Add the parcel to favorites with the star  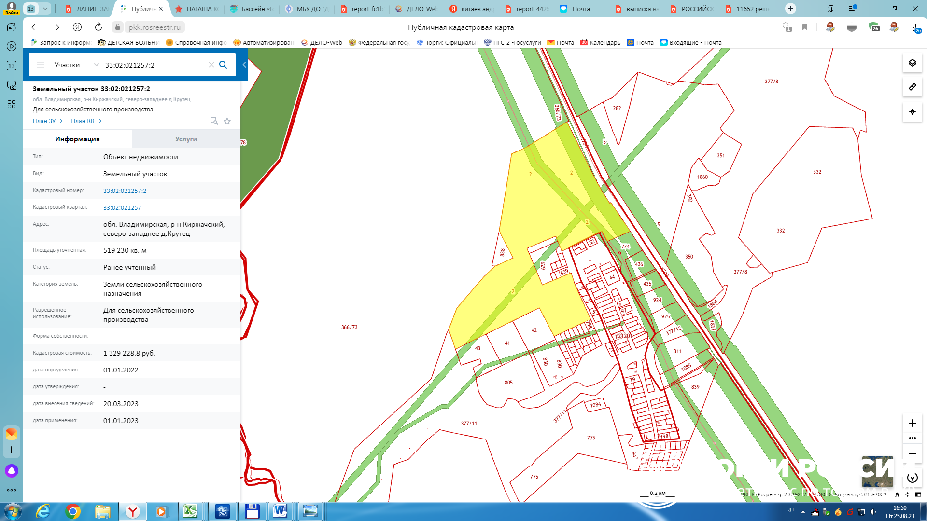tap(227, 121)
